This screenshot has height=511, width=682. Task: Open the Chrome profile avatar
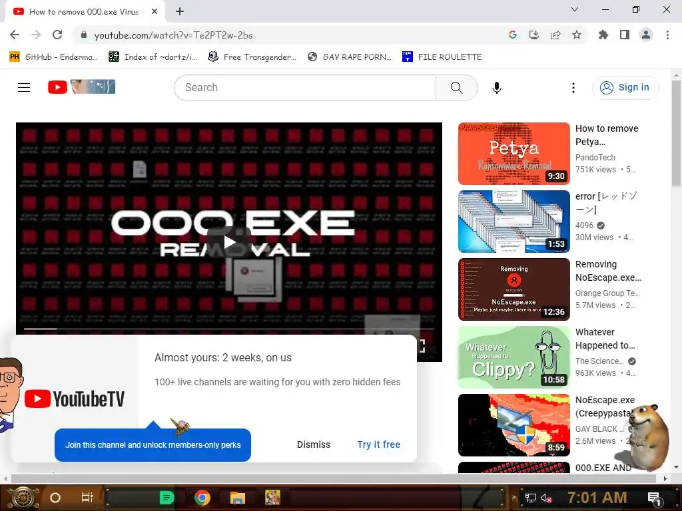646,35
